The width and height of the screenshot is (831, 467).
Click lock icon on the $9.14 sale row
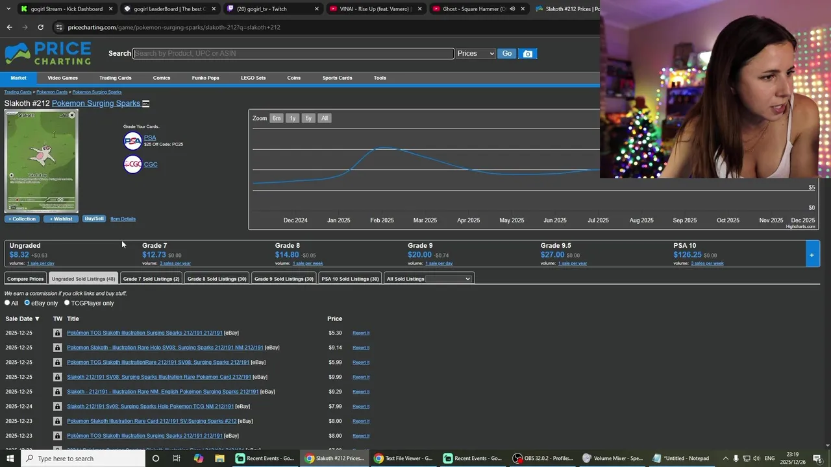tap(57, 348)
